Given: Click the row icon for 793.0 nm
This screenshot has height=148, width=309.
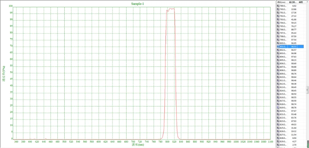Looking at the screenshot, I should click(x=278, y=20).
